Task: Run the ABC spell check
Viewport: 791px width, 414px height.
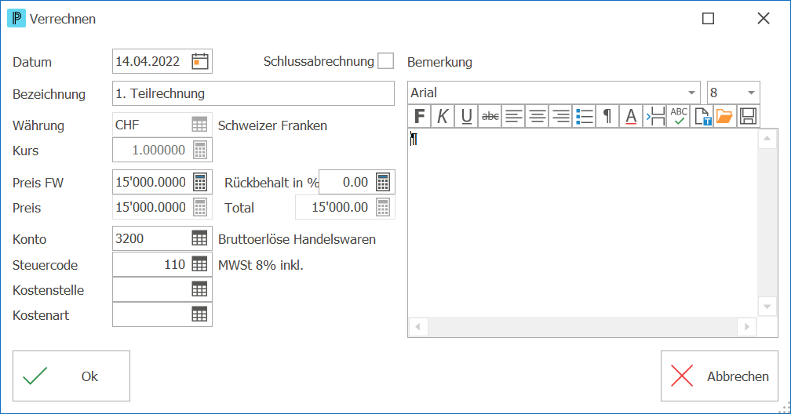Action: click(x=679, y=117)
